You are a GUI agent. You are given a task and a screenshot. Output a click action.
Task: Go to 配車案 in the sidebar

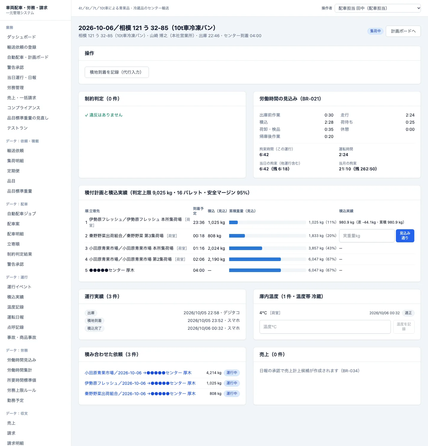[x=13, y=224]
